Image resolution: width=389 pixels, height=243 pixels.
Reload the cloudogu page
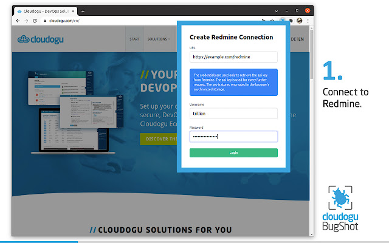[35, 21]
